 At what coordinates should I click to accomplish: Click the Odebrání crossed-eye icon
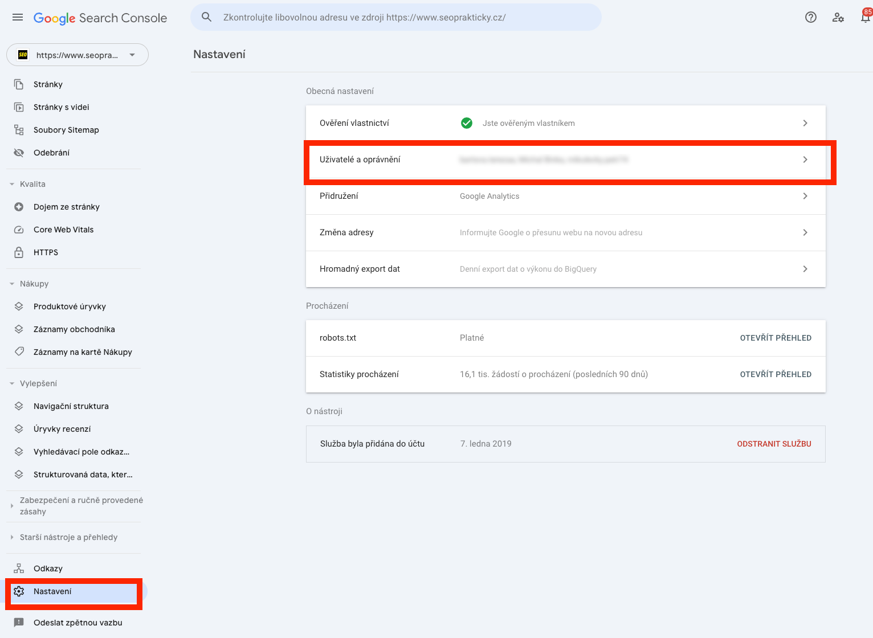[19, 153]
